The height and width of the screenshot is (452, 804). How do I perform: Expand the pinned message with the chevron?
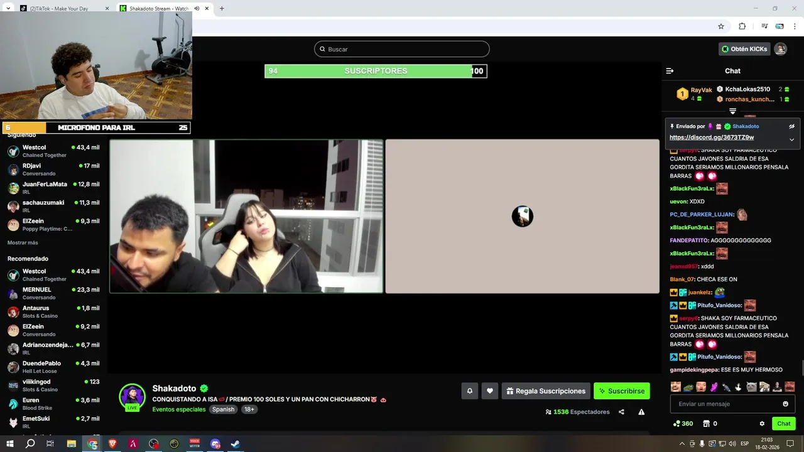(x=791, y=139)
